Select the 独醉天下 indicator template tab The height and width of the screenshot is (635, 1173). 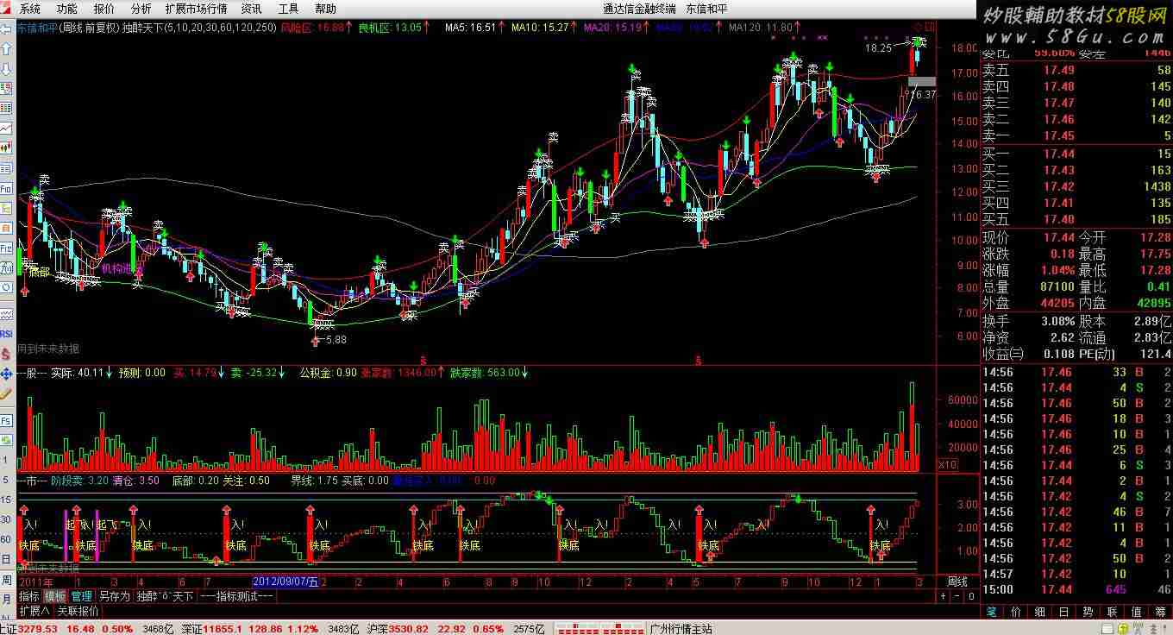point(165,596)
